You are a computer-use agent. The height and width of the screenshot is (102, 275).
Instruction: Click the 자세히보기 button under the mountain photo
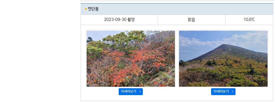pyautogui.click(x=223, y=92)
